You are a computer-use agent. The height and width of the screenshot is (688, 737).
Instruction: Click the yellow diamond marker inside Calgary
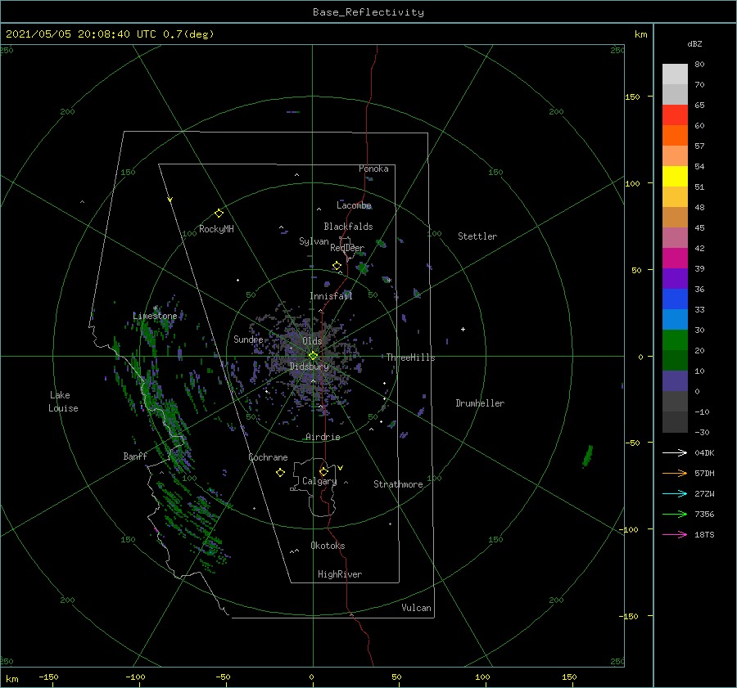323,471
